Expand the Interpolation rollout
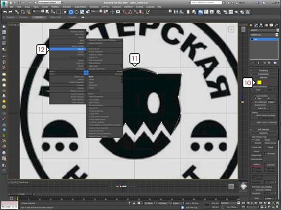Image resolution: width=281 pixels, height=210 pixels. click(264, 74)
